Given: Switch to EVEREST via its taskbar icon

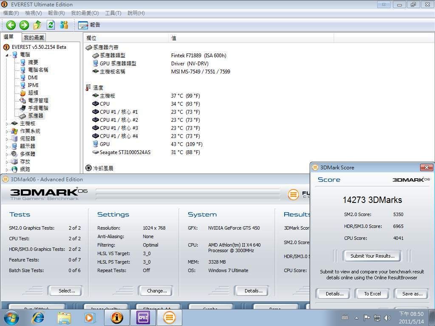Looking at the screenshot, I should [117, 318].
